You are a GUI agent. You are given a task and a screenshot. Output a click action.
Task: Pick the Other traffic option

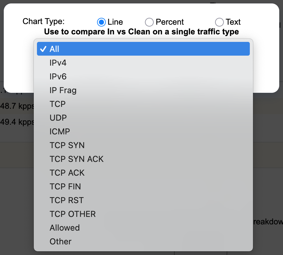(x=143, y=242)
